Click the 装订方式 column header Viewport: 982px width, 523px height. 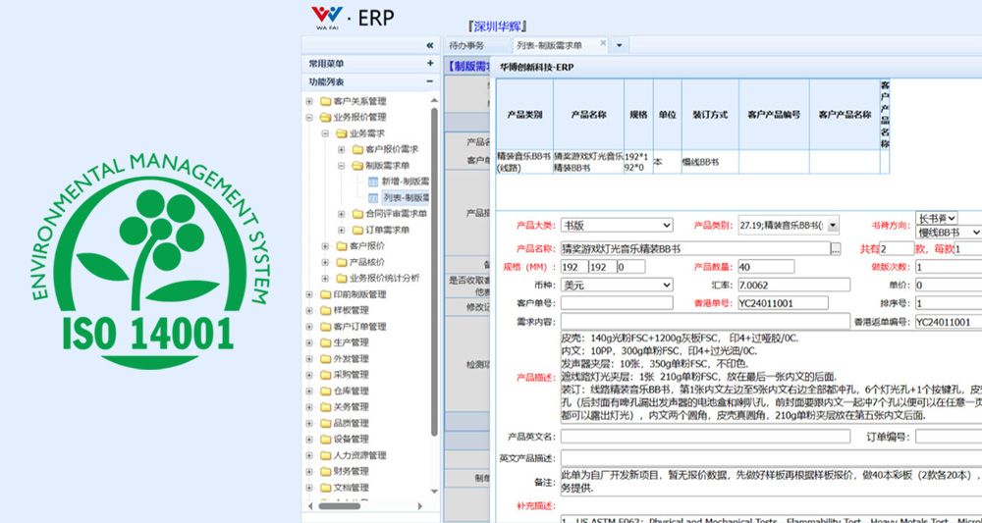[710, 115]
